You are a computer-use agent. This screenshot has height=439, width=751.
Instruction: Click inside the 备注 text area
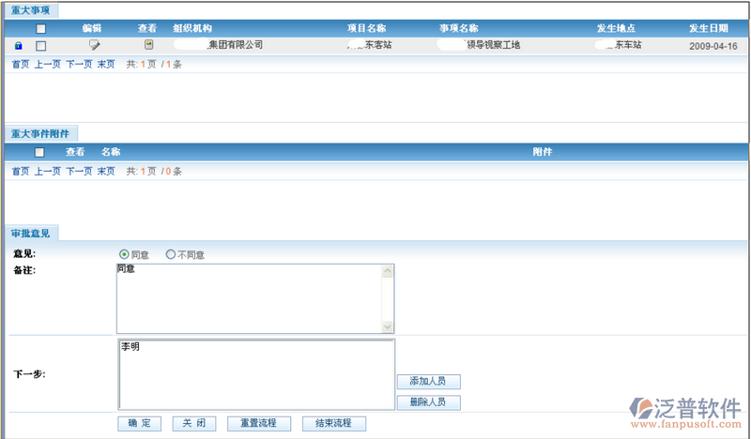(x=249, y=298)
